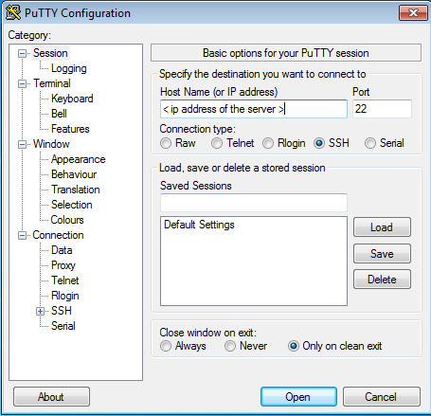Open the Translation category
This screenshot has width=431, height=416.
tap(76, 190)
